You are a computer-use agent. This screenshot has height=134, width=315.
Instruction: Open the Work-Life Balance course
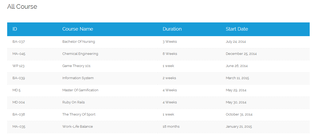pyautogui.click(x=77, y=127)
